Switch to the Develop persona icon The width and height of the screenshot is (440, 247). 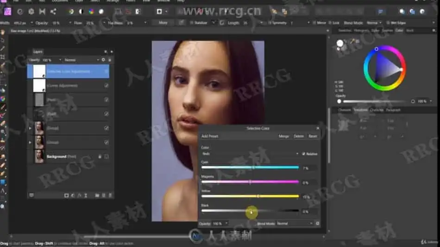pyautogui.click(x=31, y=12)
